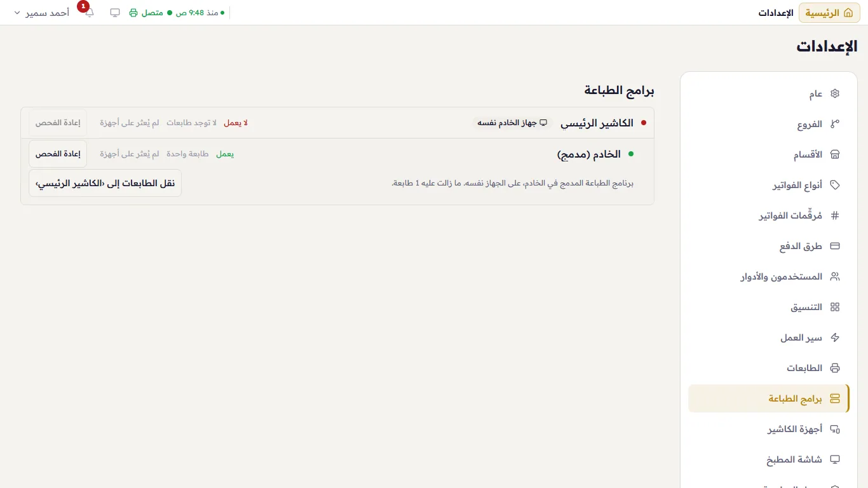Click نقل الطابعات إلى «الكاشير الرئيسي» button
868x488 pixels.
tap(105, 183)
